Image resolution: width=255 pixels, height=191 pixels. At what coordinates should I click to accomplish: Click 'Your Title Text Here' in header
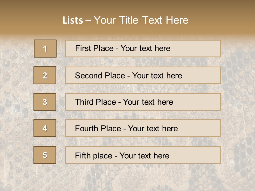point(141,20)
